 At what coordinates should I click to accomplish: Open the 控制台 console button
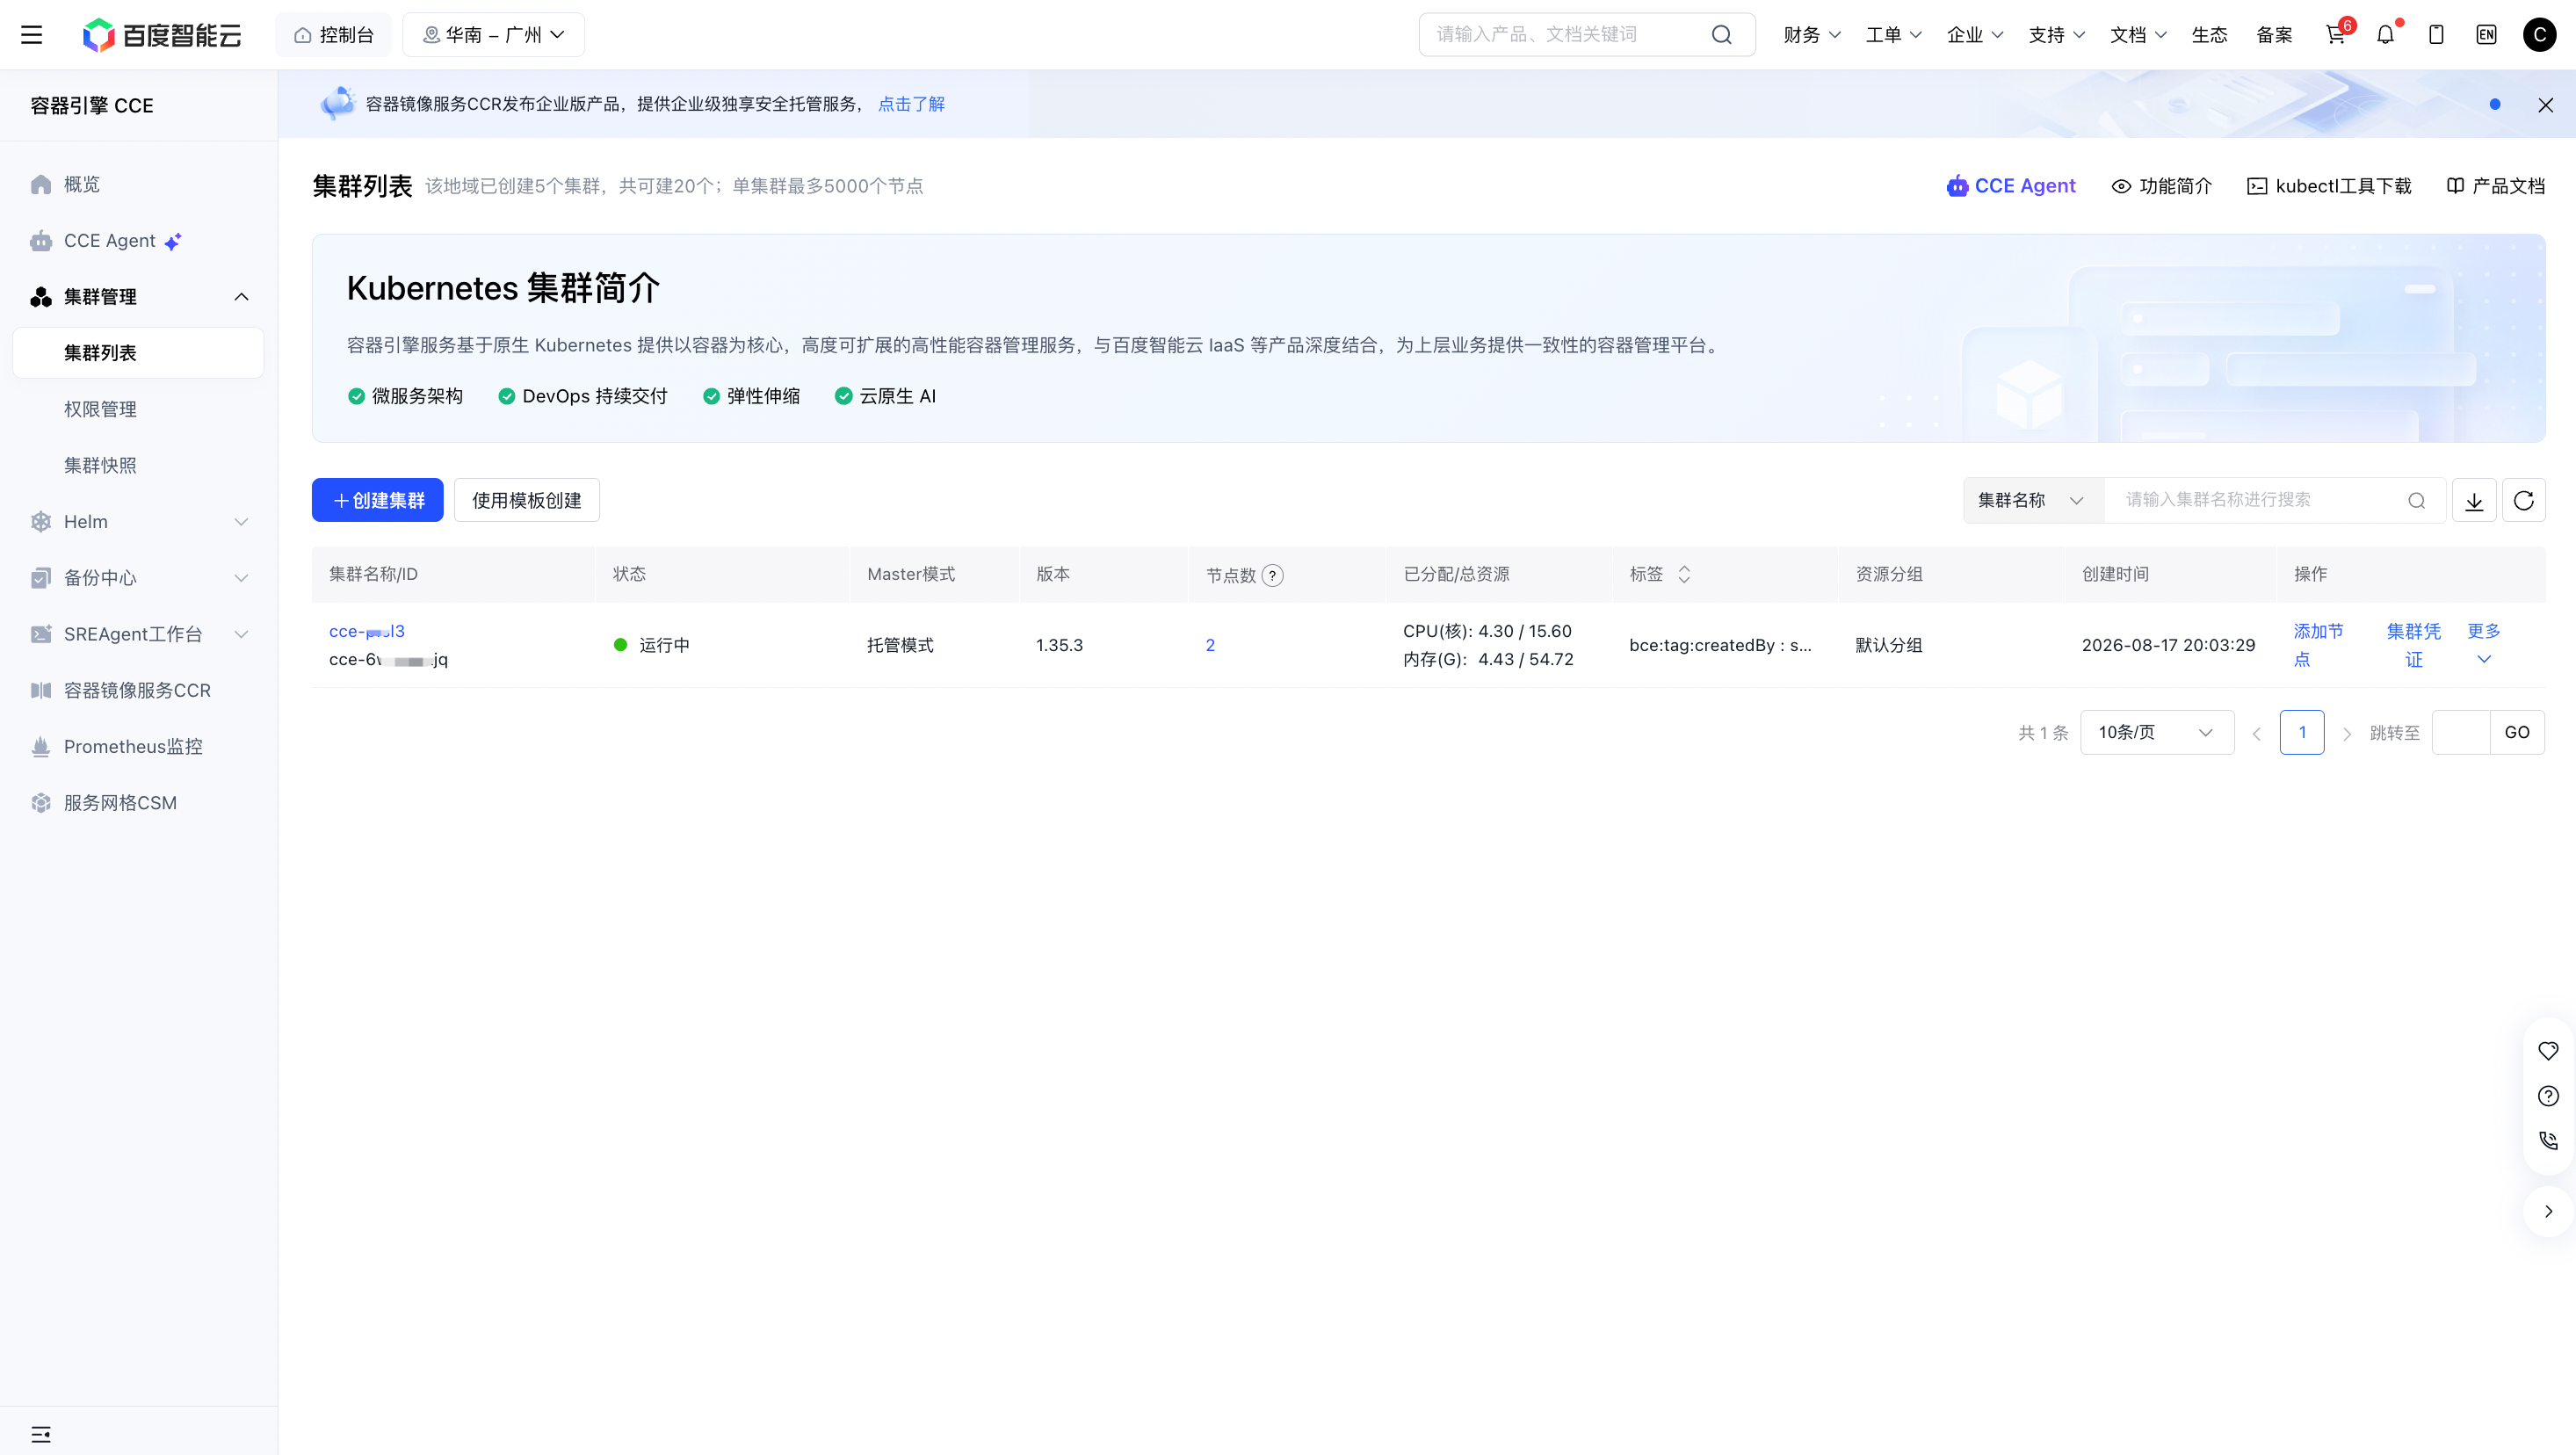coord(334,35)
